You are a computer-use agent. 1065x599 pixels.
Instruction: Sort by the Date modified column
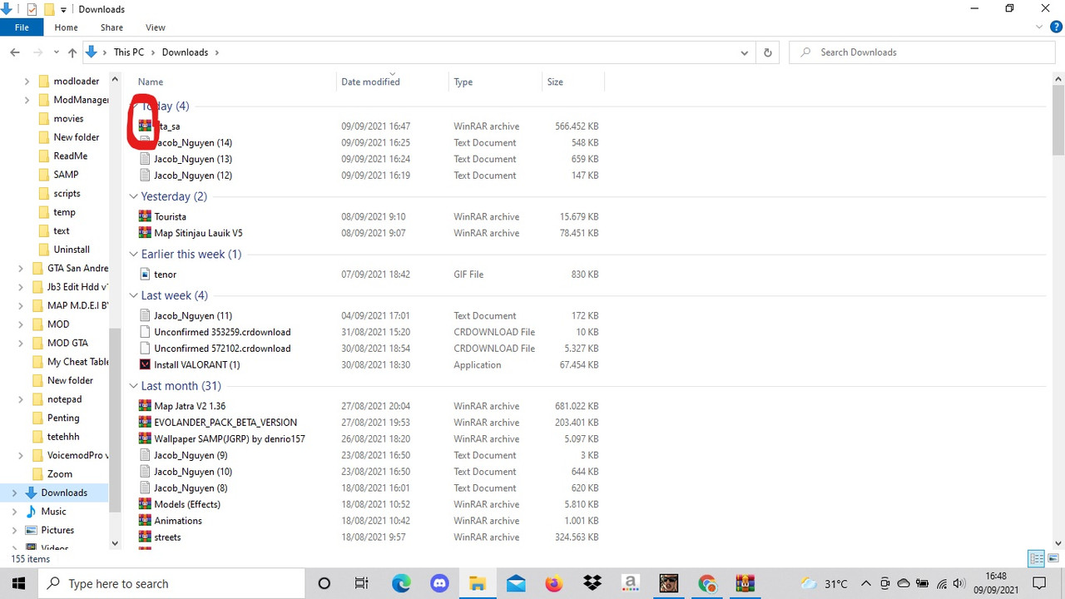(x=370, y=82)
